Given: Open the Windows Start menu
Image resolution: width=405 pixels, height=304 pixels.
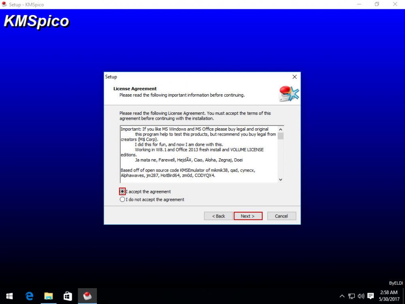Looking at the screenshot, I should click(10, 296).
